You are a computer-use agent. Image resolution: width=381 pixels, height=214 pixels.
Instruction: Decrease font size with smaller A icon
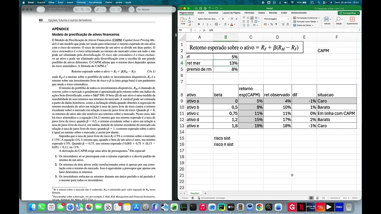[236, 19]
